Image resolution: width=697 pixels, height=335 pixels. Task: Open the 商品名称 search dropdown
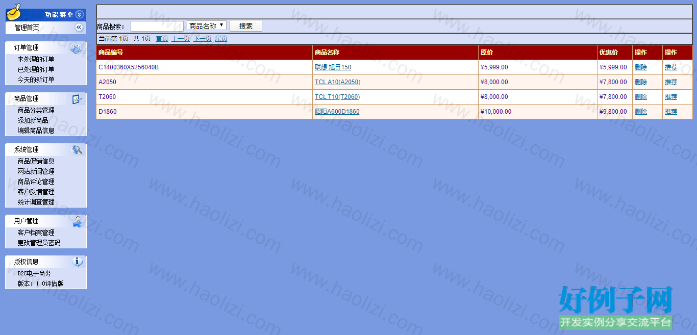[207, 25]
